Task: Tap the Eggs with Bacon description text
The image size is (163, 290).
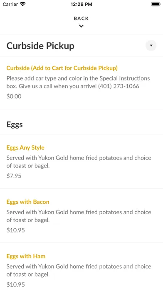Action: point(79,216)
